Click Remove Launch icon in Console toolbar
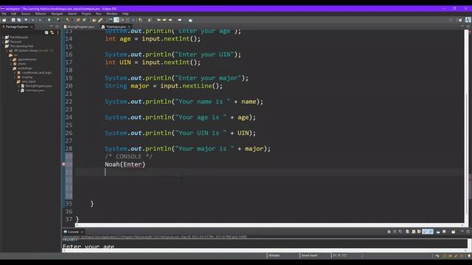Image resolution: width=472 pixels, height=265 pixels. tap(395, 232)
